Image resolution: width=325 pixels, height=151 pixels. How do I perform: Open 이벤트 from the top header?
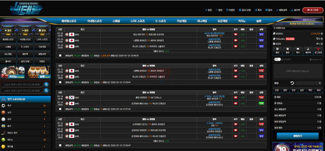click(231, 10)
